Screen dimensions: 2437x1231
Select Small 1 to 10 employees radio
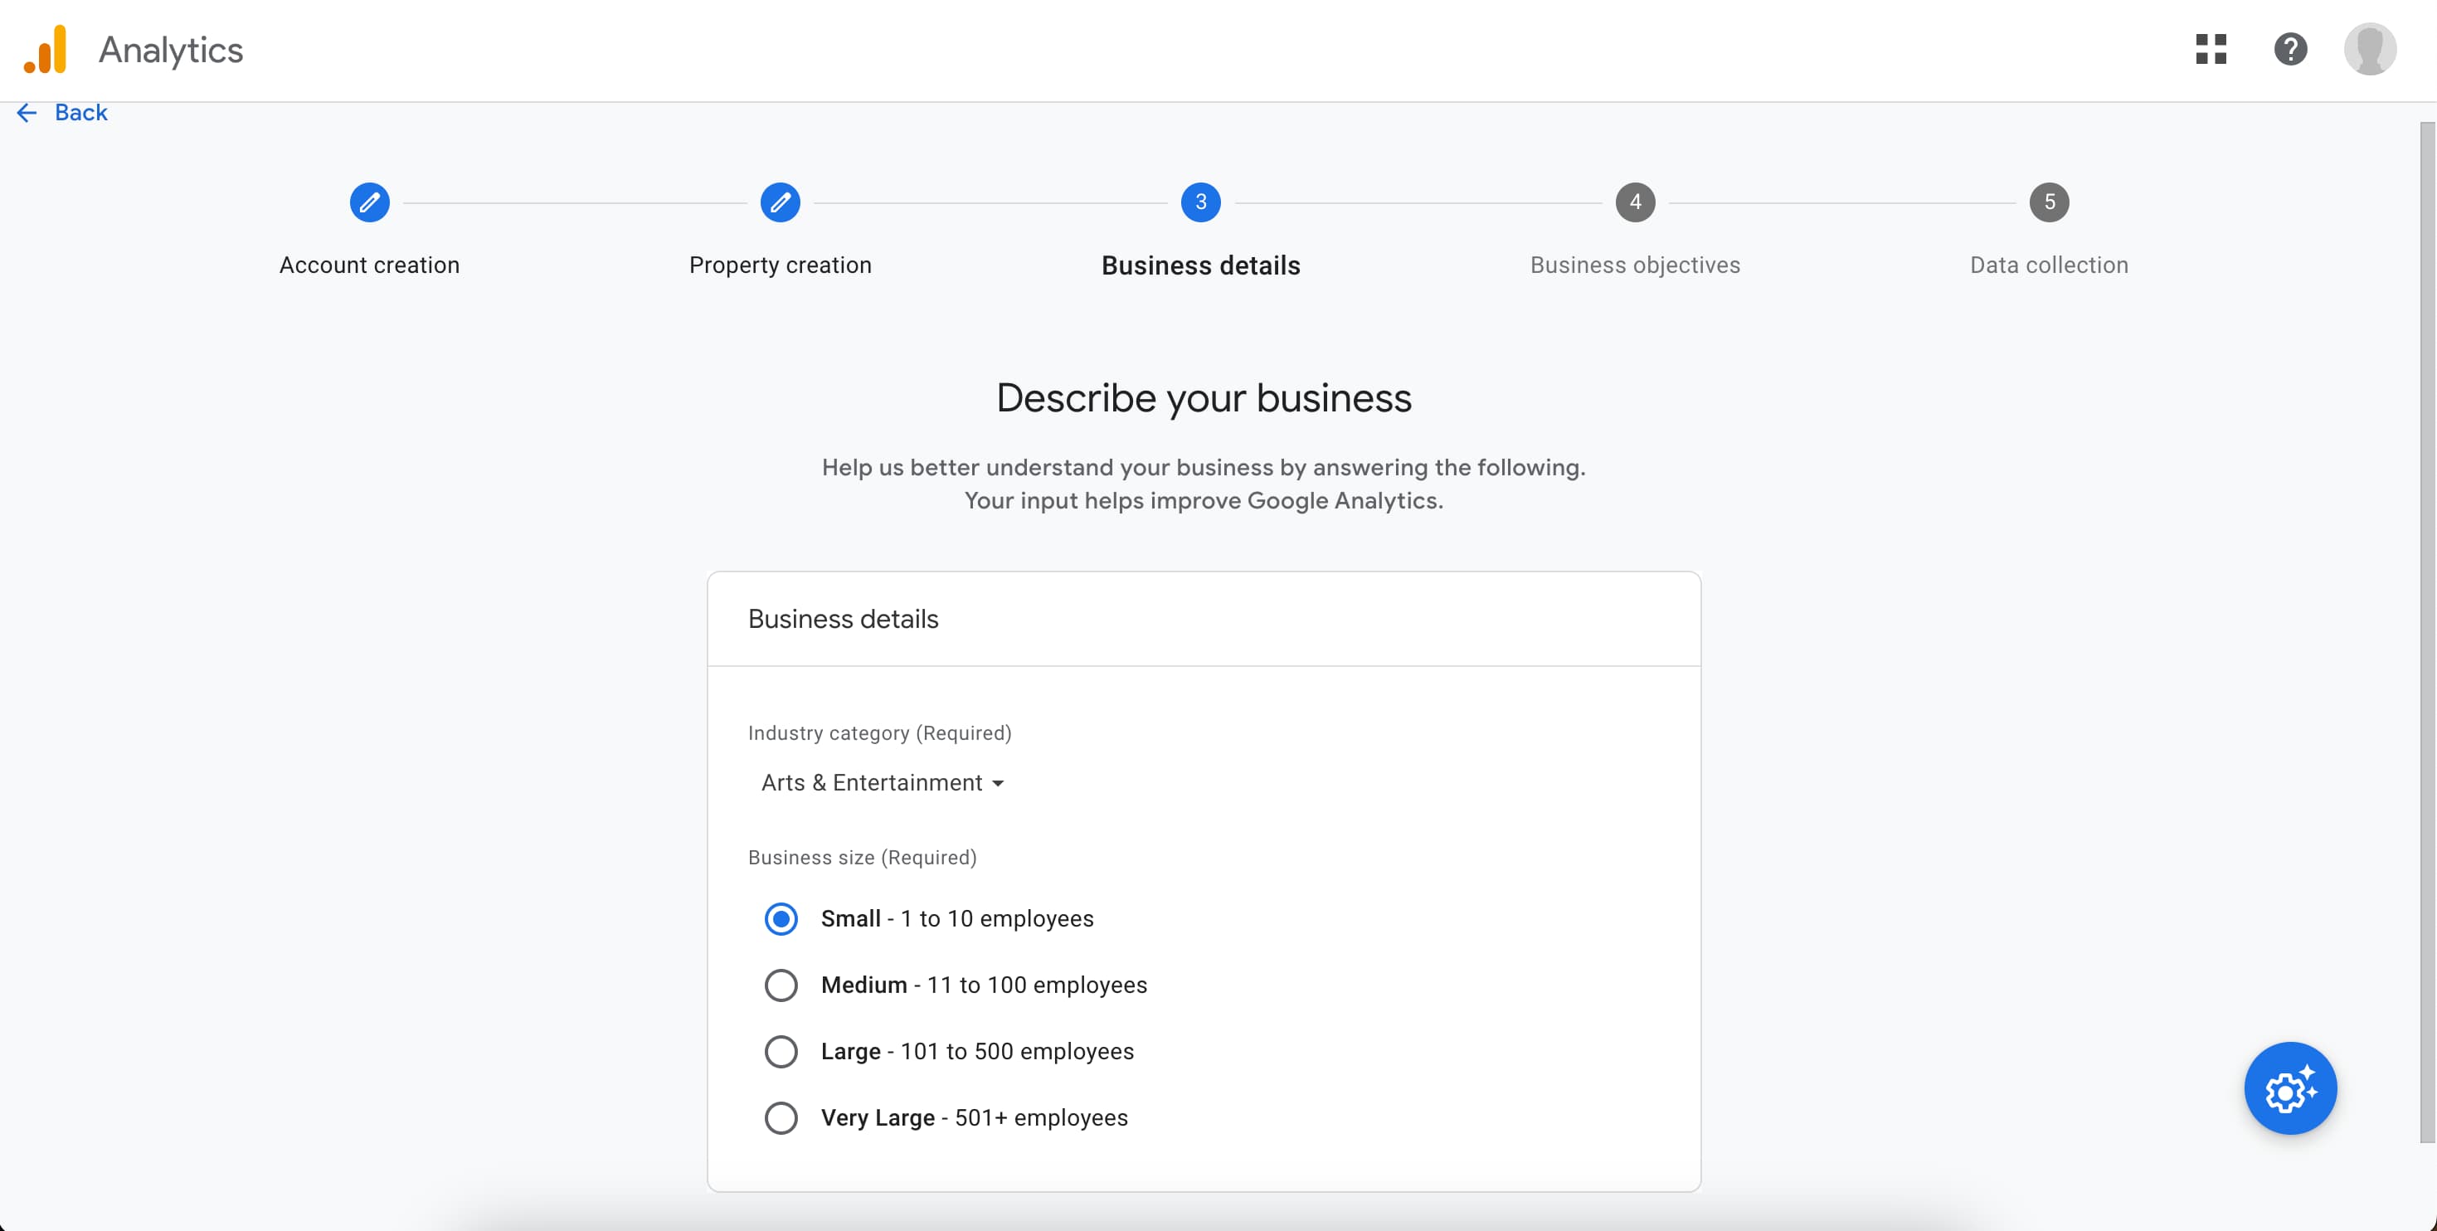(781, 919)
